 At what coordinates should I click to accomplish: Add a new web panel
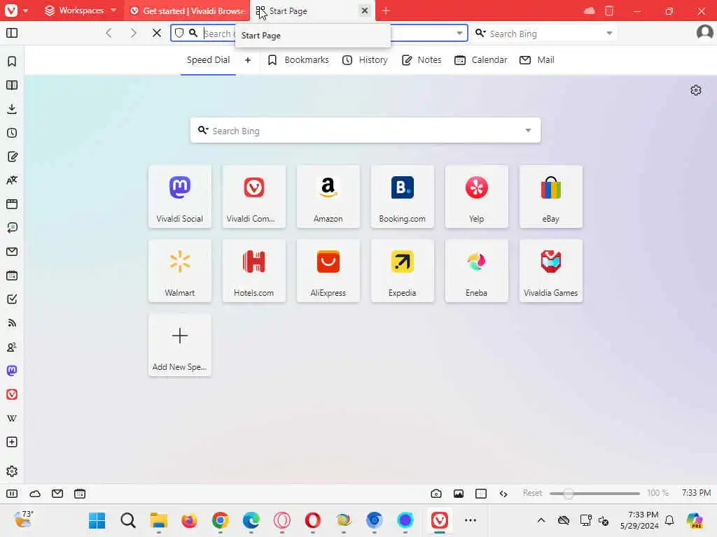coord(12,442)
